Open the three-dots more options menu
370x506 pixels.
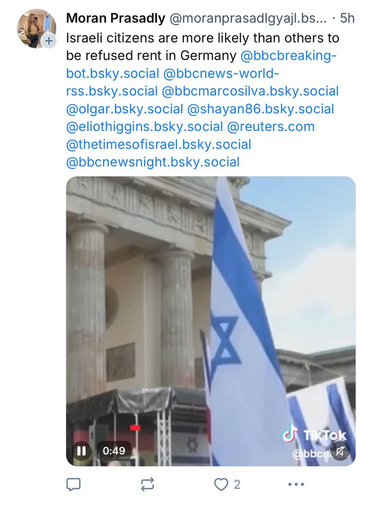[296, 484]
